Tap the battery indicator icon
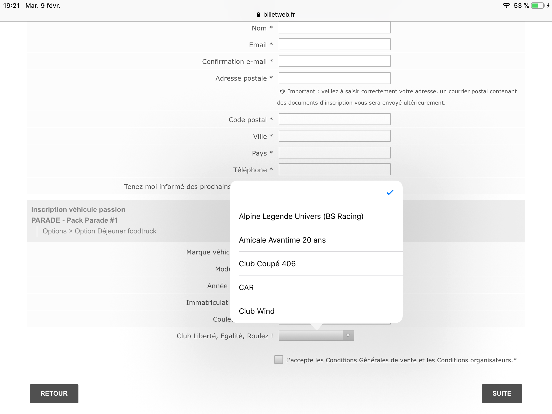 (x=538, y=5)
